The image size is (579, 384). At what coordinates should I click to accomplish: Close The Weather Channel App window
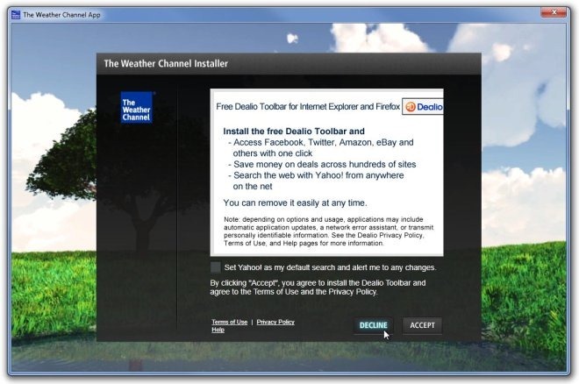554,12
